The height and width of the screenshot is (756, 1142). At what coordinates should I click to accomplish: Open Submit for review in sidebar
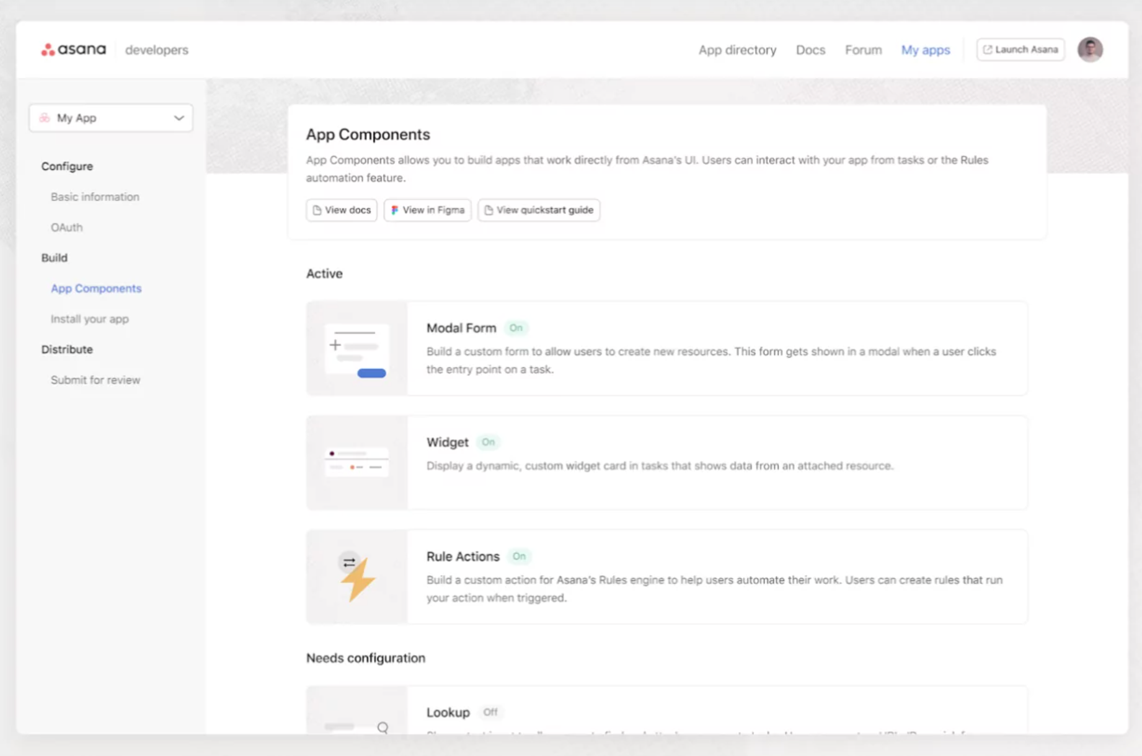pos(95,380)
